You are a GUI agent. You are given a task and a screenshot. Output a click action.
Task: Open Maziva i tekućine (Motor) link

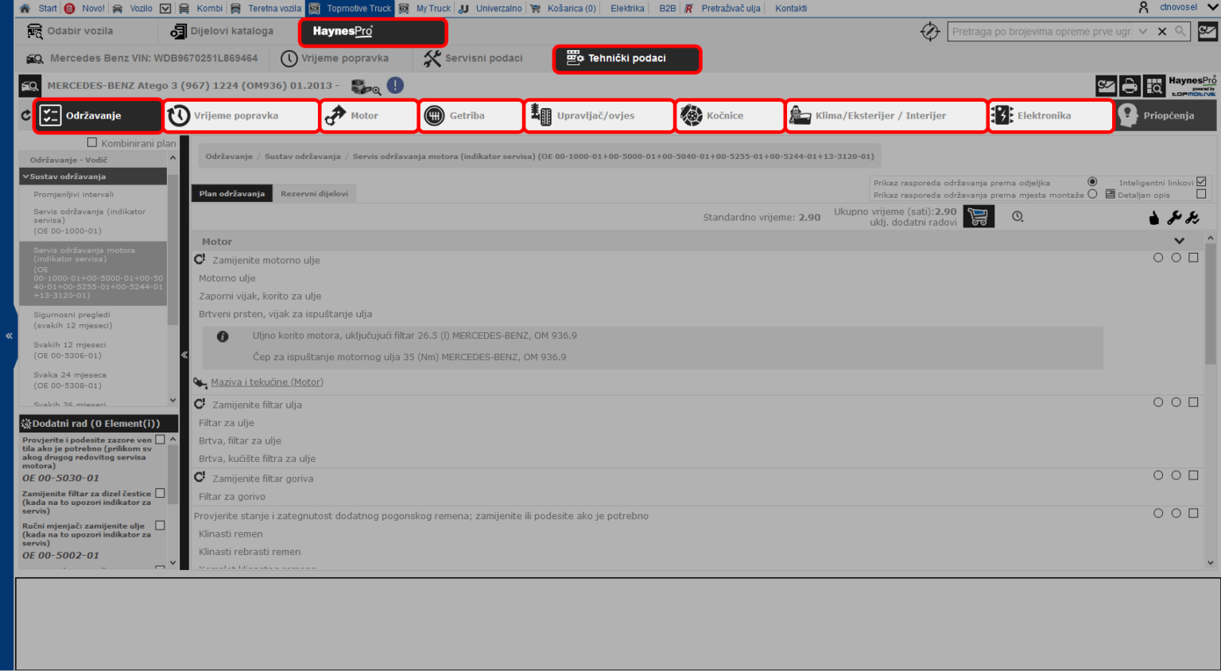click(267, 382)
